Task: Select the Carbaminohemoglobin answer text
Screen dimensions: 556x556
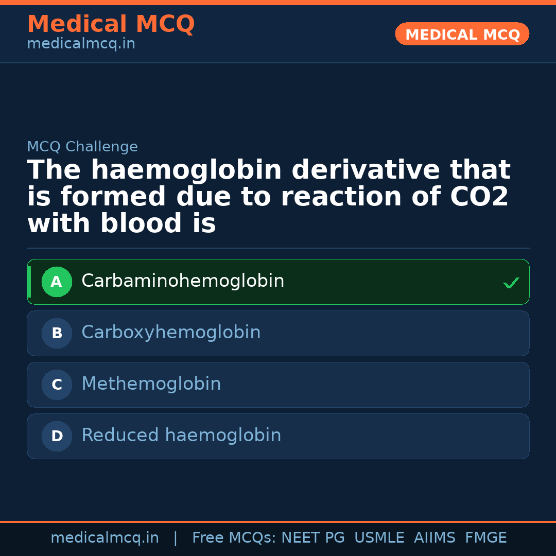Action: tap(183, 281)
